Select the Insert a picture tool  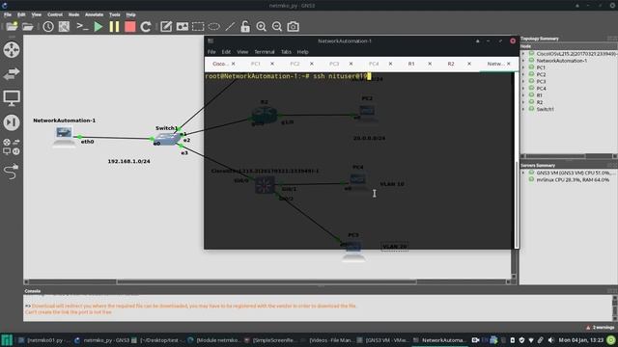(183, 26)
